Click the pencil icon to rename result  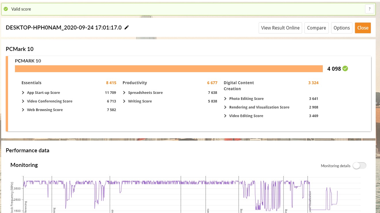tap(126, 27)
